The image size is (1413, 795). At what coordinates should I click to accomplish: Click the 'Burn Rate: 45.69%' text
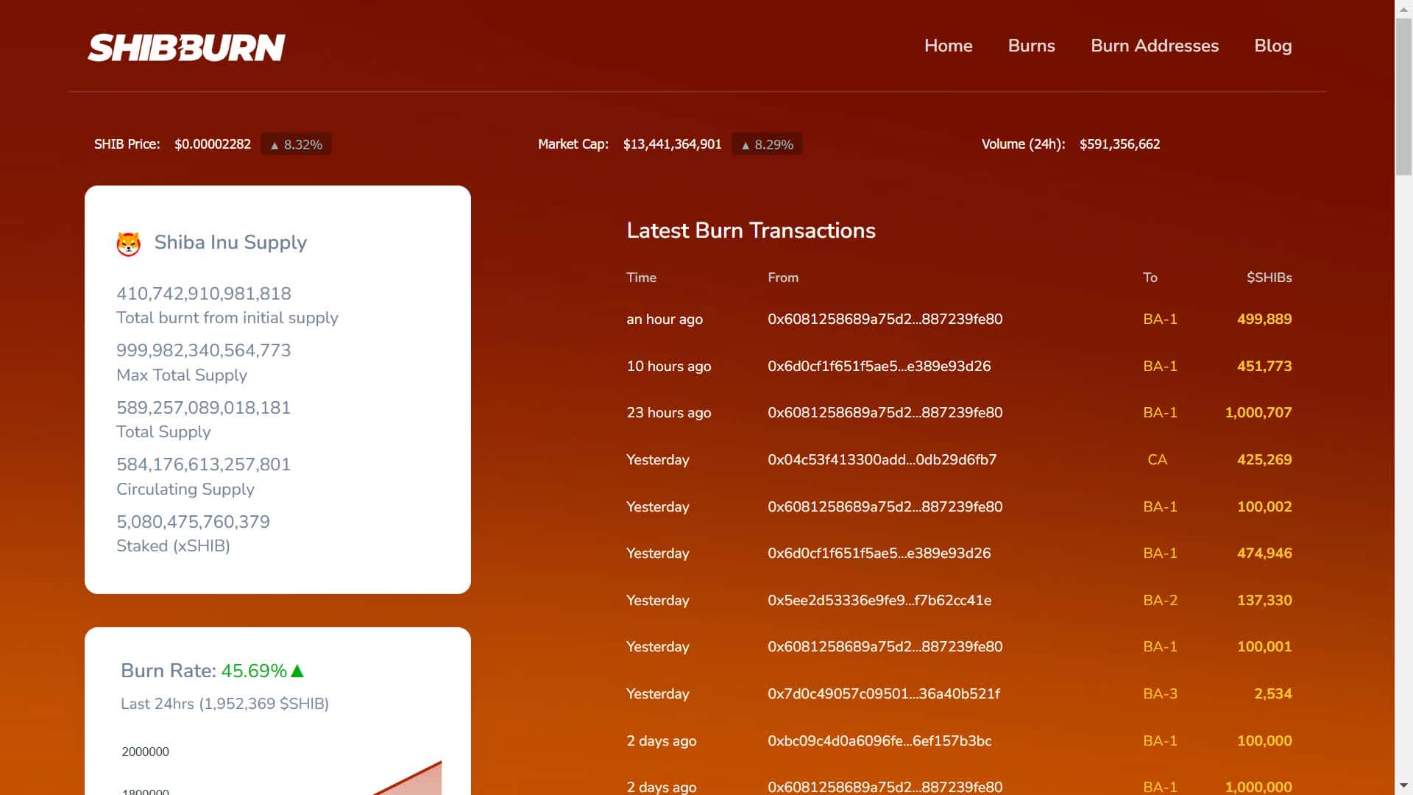point(204,671)
